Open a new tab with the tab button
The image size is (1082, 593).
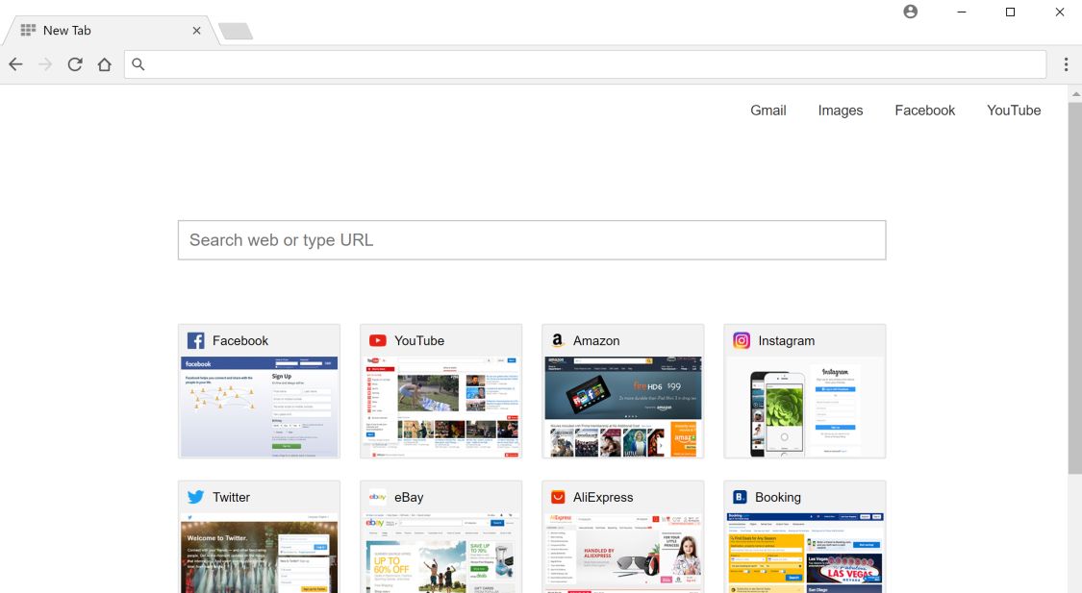236,31
